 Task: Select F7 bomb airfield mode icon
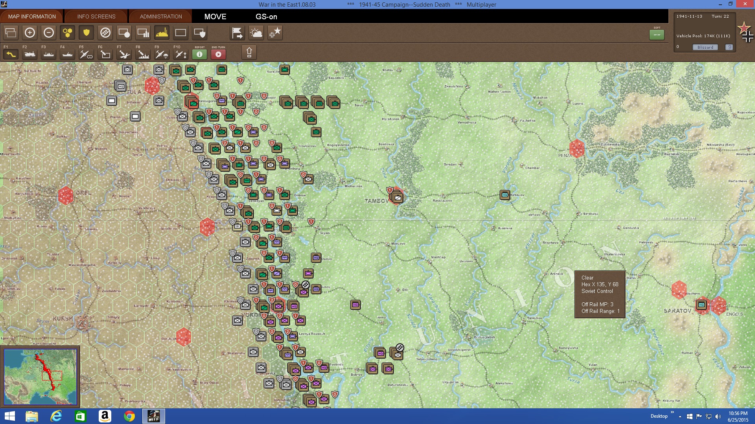click(124, 54)
